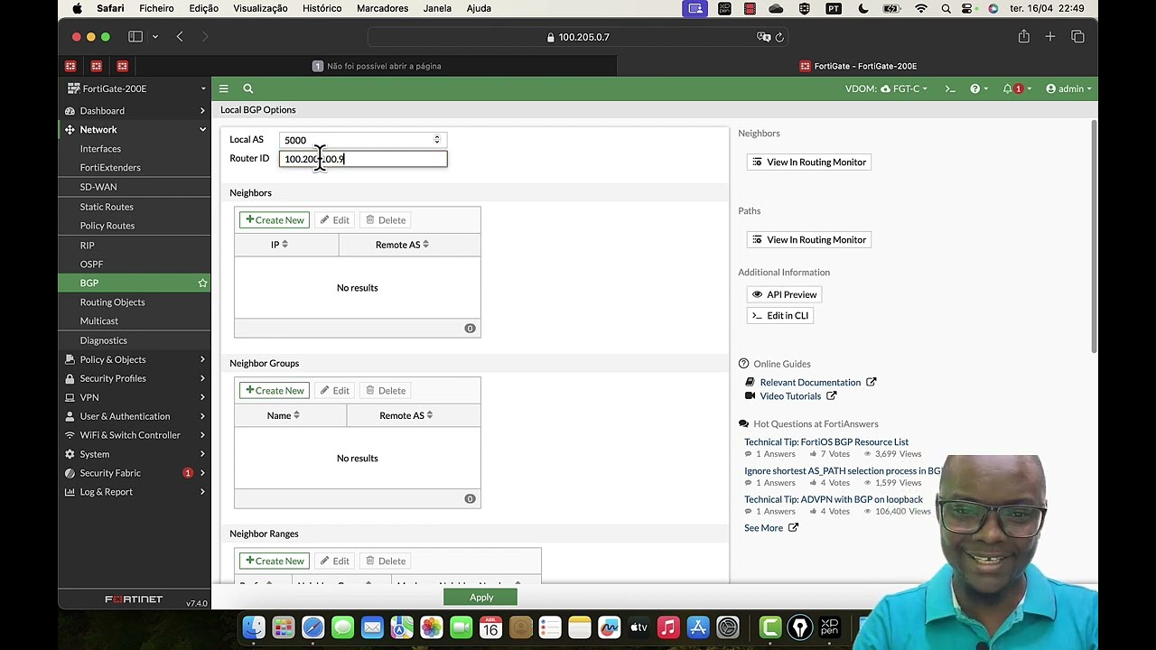Open FortiExtenders page
Image resolution: width=1156 pixels, height=650 pixels.
point(110,167)
